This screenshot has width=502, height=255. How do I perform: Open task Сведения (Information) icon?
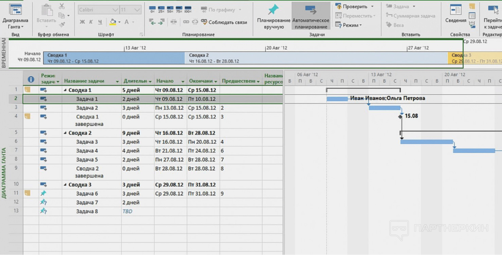click(x=456, y=10)
